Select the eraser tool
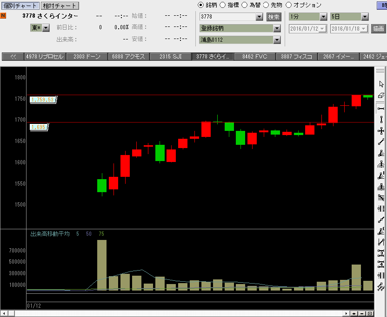Viewport: 387px width, 317px height. (x=381, y=96)
